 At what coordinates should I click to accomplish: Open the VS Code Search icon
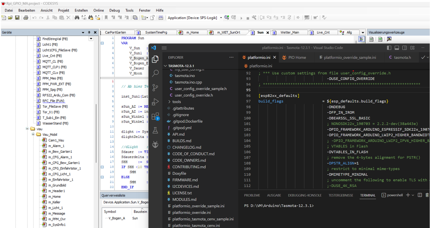tap(155, 73)
